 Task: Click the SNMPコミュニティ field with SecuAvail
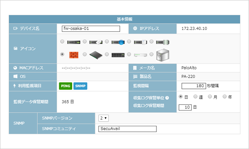point(127,129)
